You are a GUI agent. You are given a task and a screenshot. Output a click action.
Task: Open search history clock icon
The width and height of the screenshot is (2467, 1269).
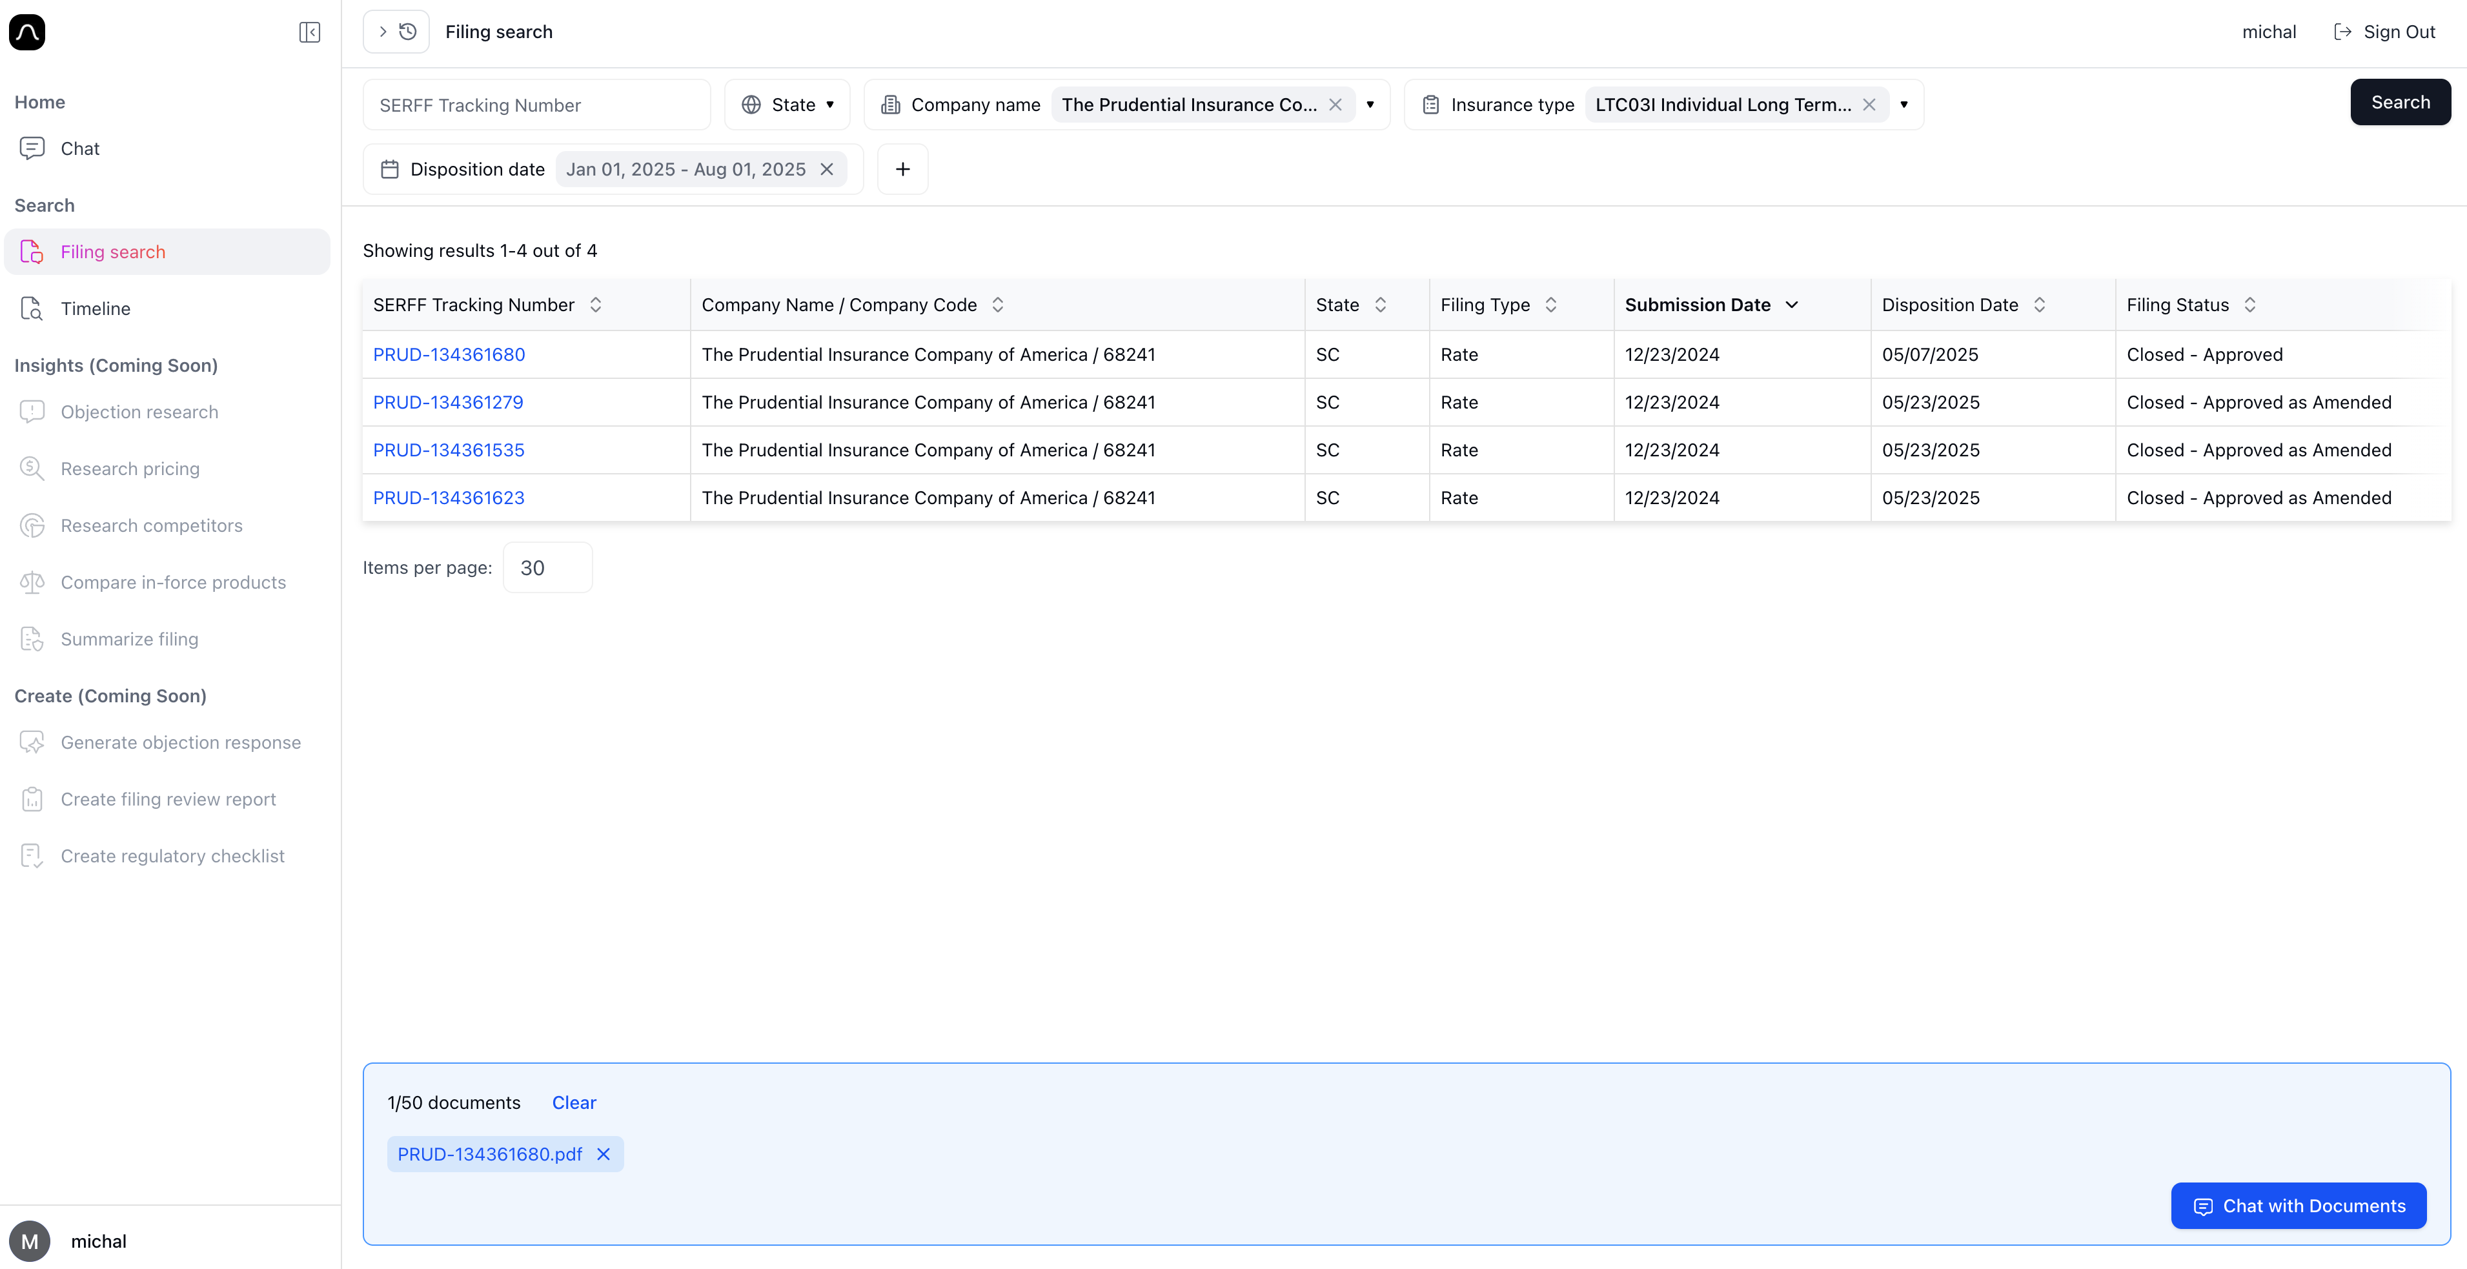coord(408,32)
